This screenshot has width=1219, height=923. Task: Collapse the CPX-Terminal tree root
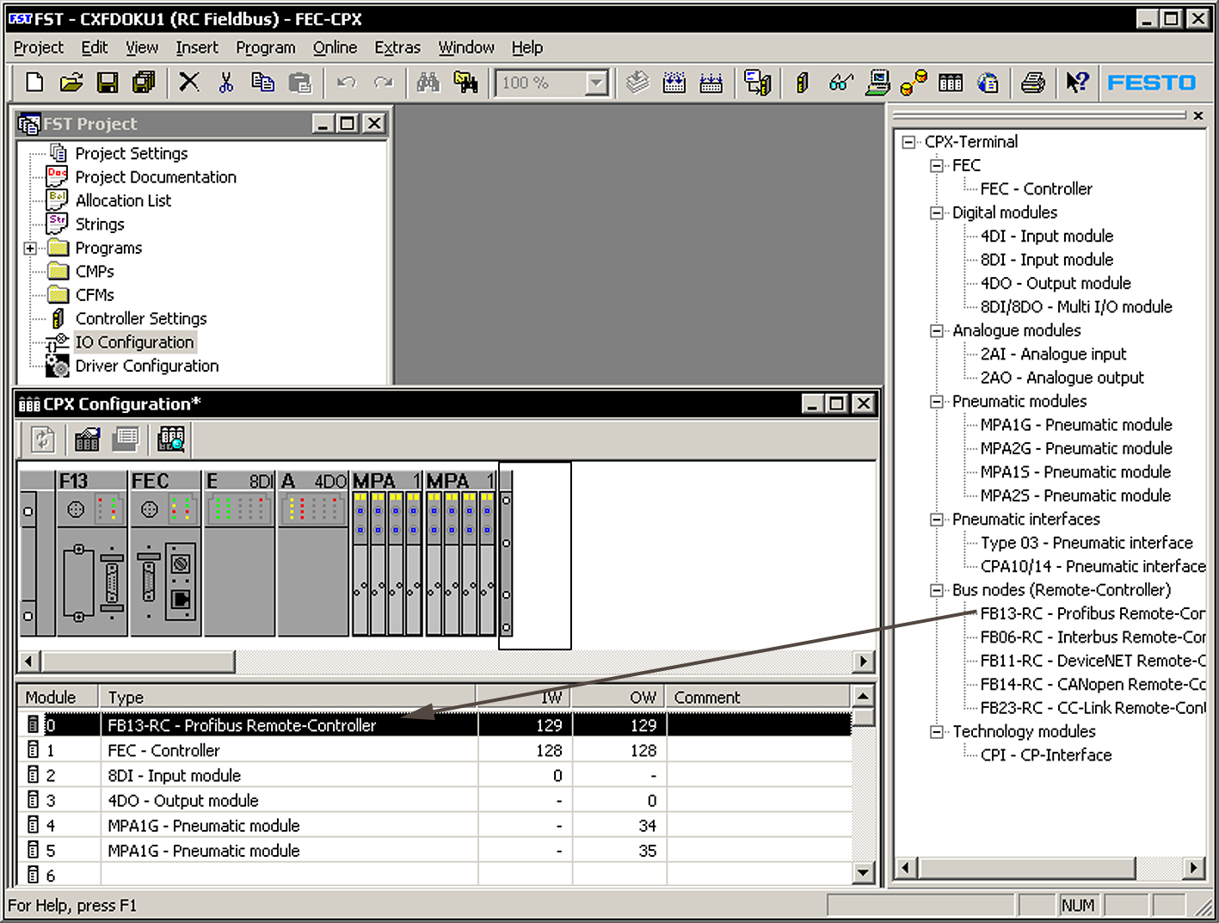click(x=908, y=142)
